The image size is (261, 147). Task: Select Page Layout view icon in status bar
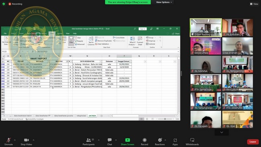click(147, 119)
